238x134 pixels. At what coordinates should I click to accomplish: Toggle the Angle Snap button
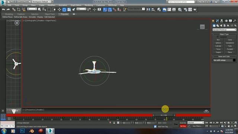(110, 10)
